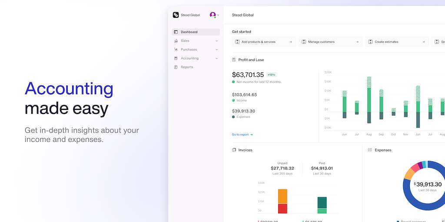Click the August bar in profit chart
Image resolution: width=445 pixels, height=222 pixels.
point(369,100)
